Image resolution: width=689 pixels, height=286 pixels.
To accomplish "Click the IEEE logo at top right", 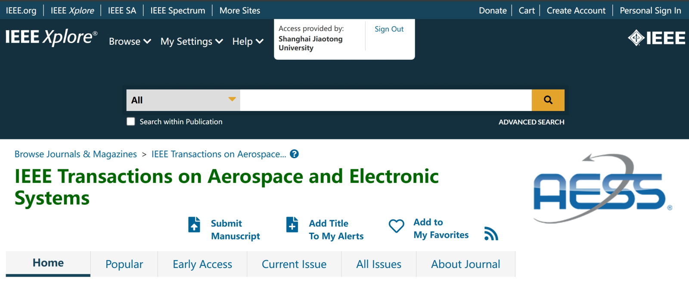I will (x=657, y=38).
